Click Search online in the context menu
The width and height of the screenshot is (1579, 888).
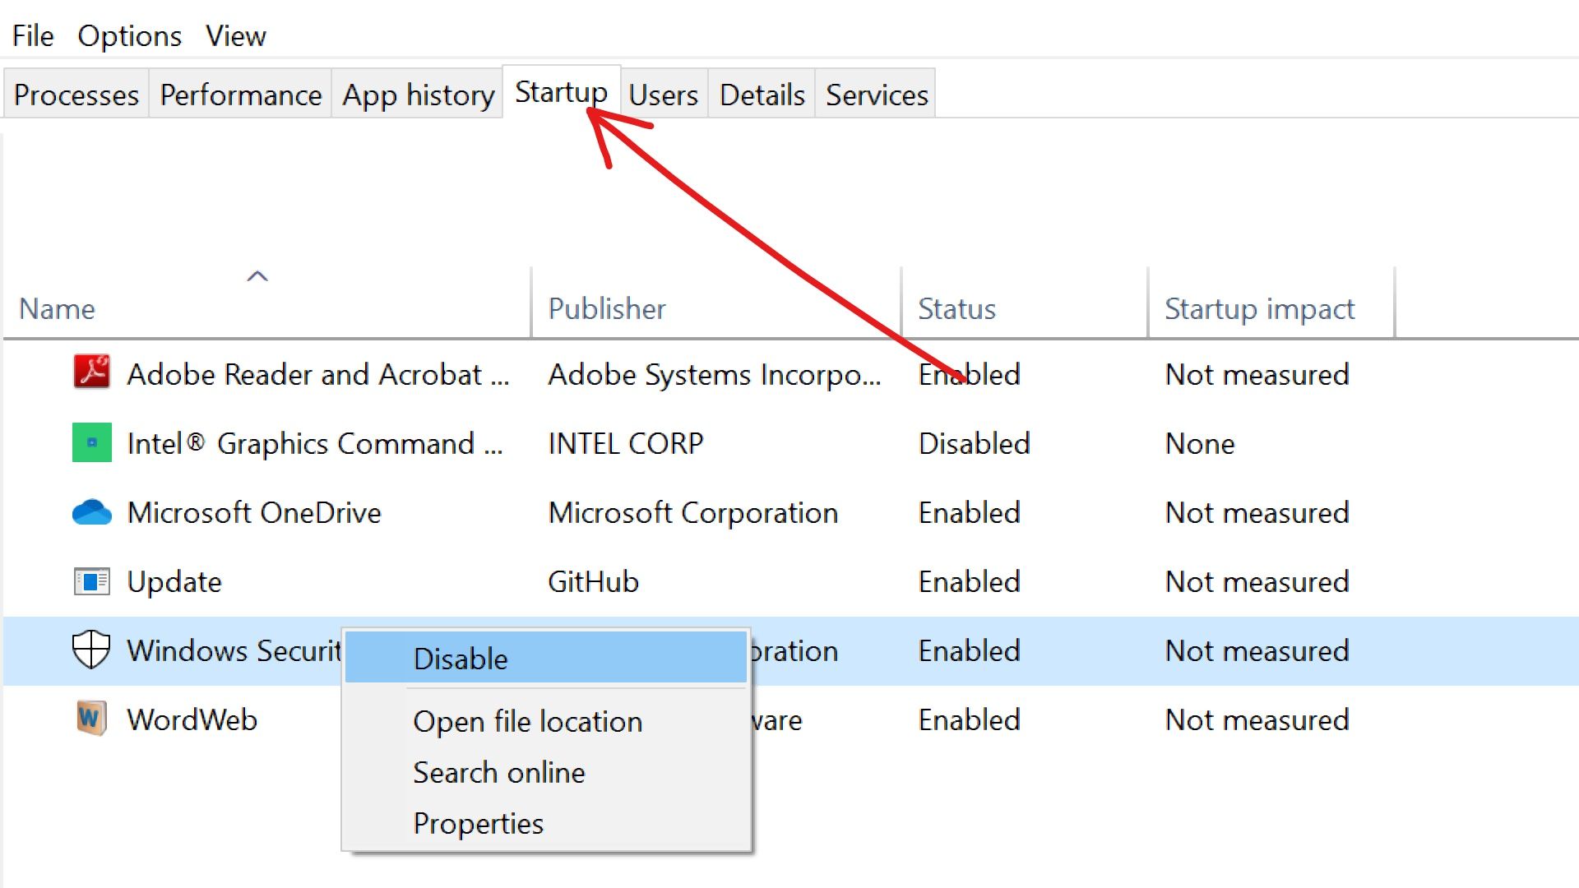click(x=498, y=773)
